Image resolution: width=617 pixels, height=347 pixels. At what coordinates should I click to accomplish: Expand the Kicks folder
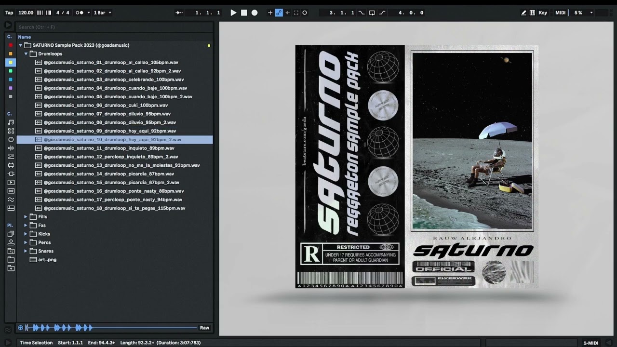(26, 234)
